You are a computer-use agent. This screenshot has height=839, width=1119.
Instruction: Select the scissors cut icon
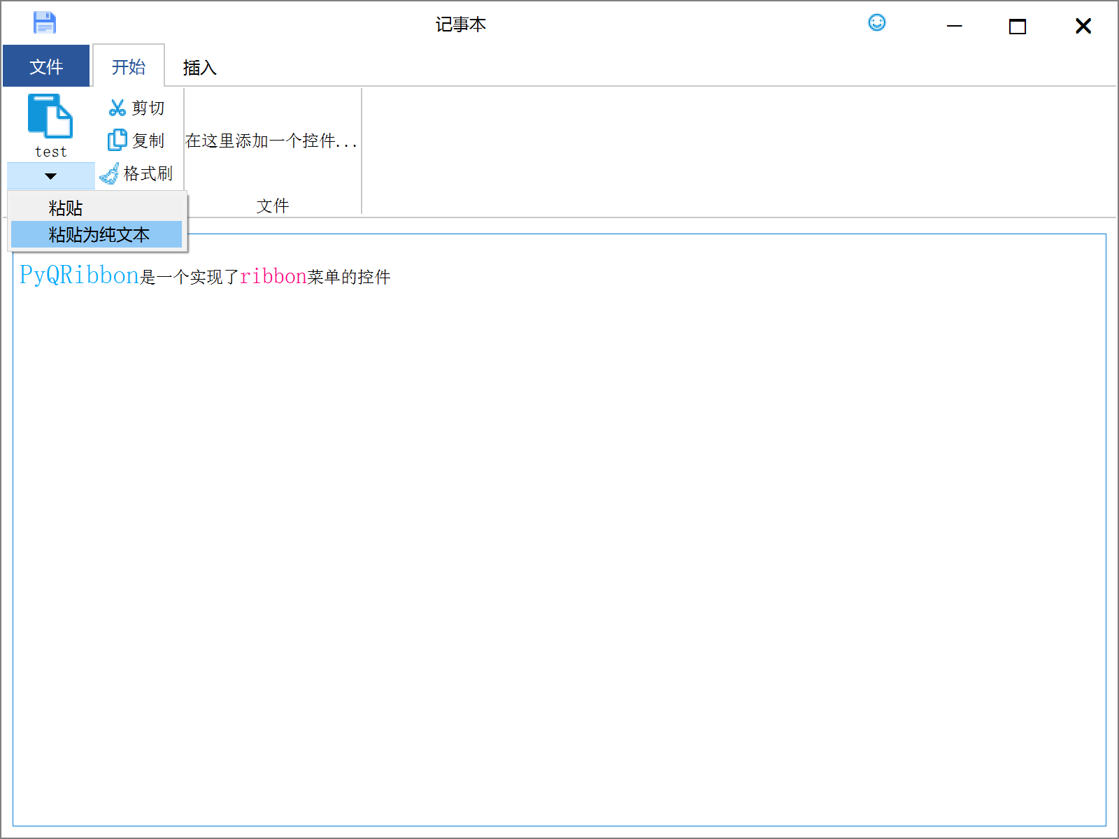click(x=115, y=106)
